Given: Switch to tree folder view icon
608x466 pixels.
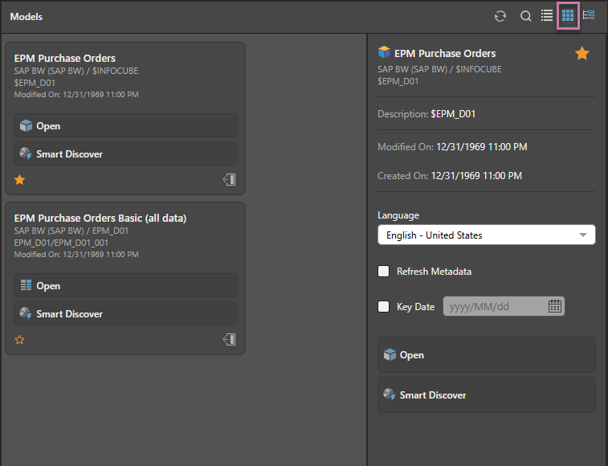Looking at the screenshot, I should click(589, 15).
